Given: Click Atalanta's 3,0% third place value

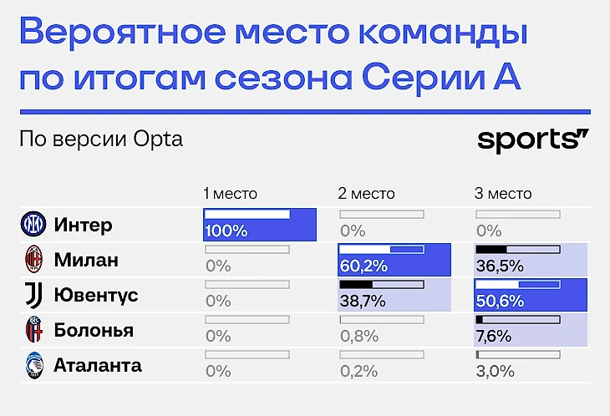Looking at the screenshot, I should tap(494, 372).
